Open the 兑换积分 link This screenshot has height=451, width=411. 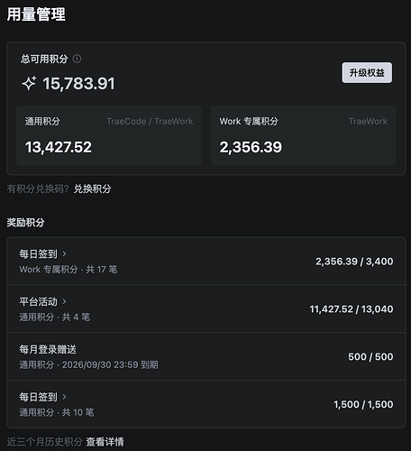93,189
